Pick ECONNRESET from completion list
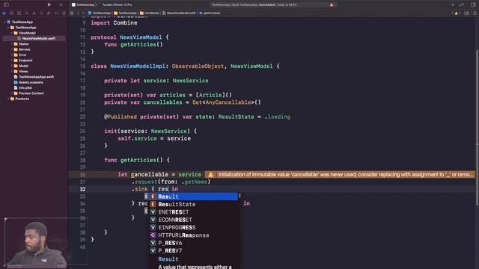479x269 pixels. coord(194,220)
